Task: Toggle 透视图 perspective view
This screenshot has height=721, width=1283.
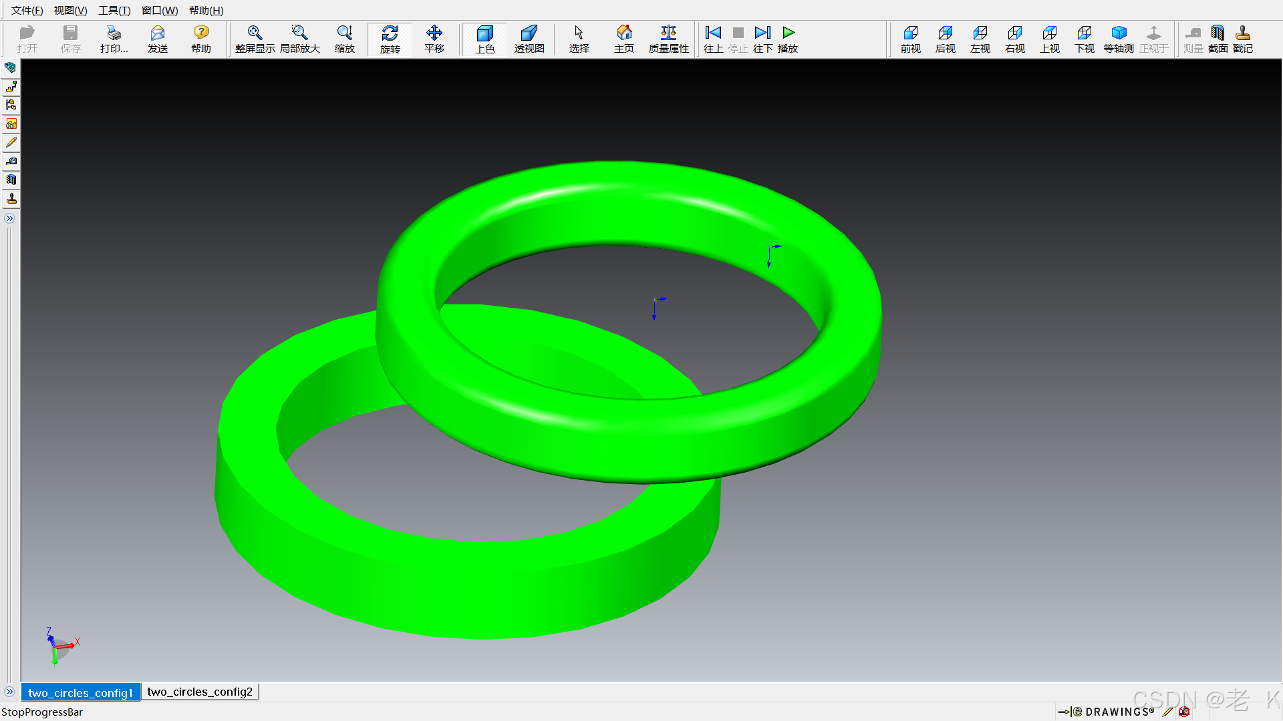Action: click(529, 39)
